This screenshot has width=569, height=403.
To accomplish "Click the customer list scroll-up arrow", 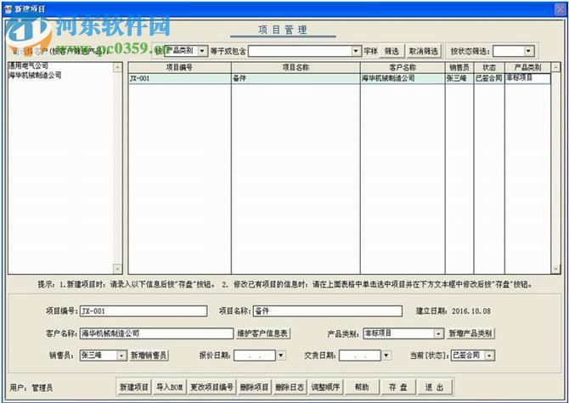I will coord(117,67).
